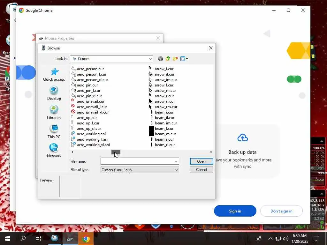
Task: Show hidden tray icons chevron
Action: coord(270,239)
